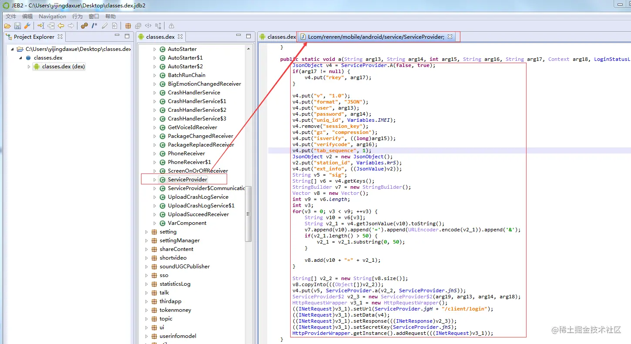Close the classes.dex hierarchy tab
This screenshot has height=344, width=631.
click(180, 37)
